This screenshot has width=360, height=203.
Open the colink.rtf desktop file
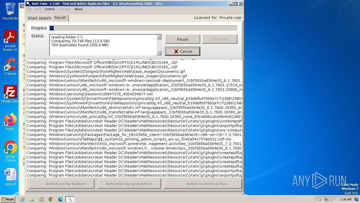(10, 177)
